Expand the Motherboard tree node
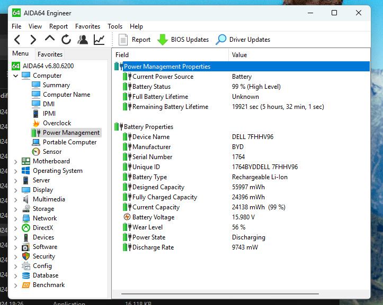This screenshot has width=383, height=305. [16, 161]
